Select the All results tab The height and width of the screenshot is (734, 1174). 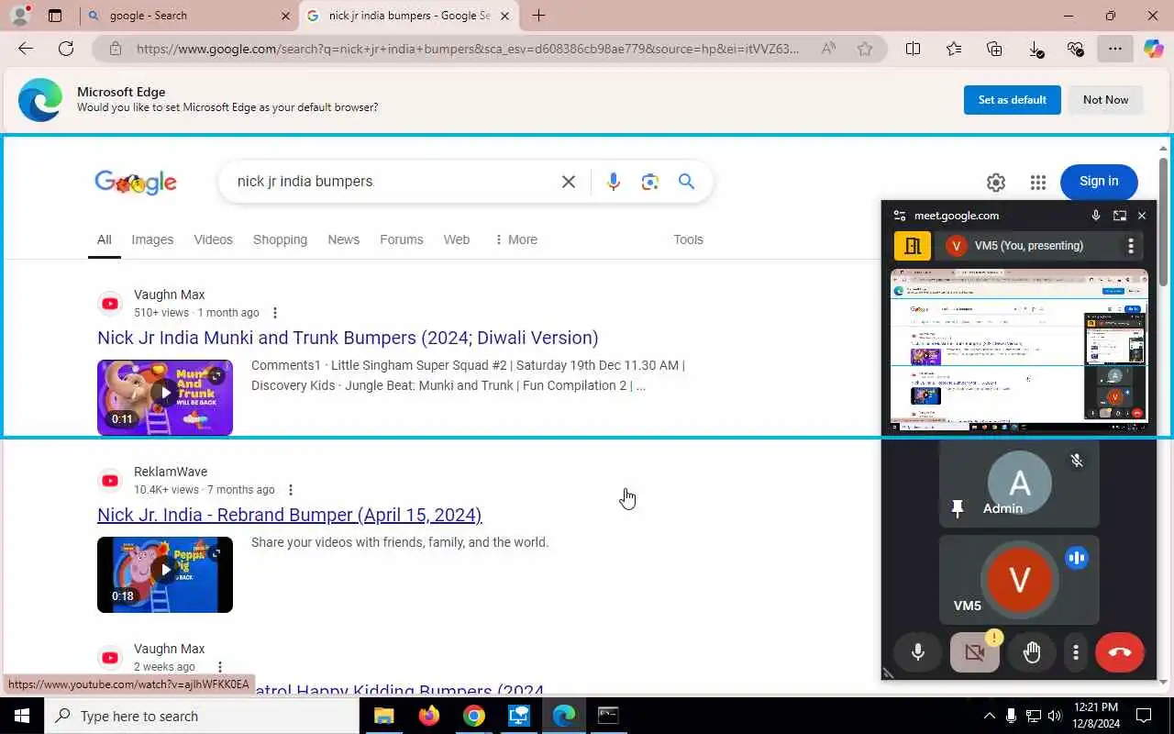(105, 239)
